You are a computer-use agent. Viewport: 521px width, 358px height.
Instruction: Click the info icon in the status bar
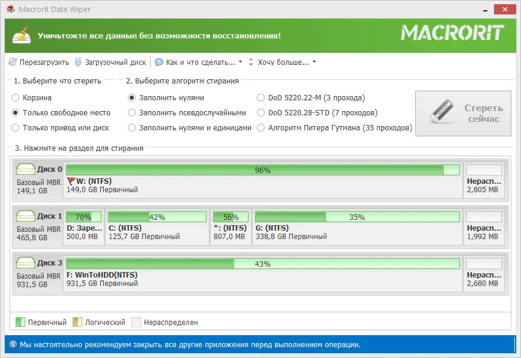pyautogui.click(x=13, y=344)
